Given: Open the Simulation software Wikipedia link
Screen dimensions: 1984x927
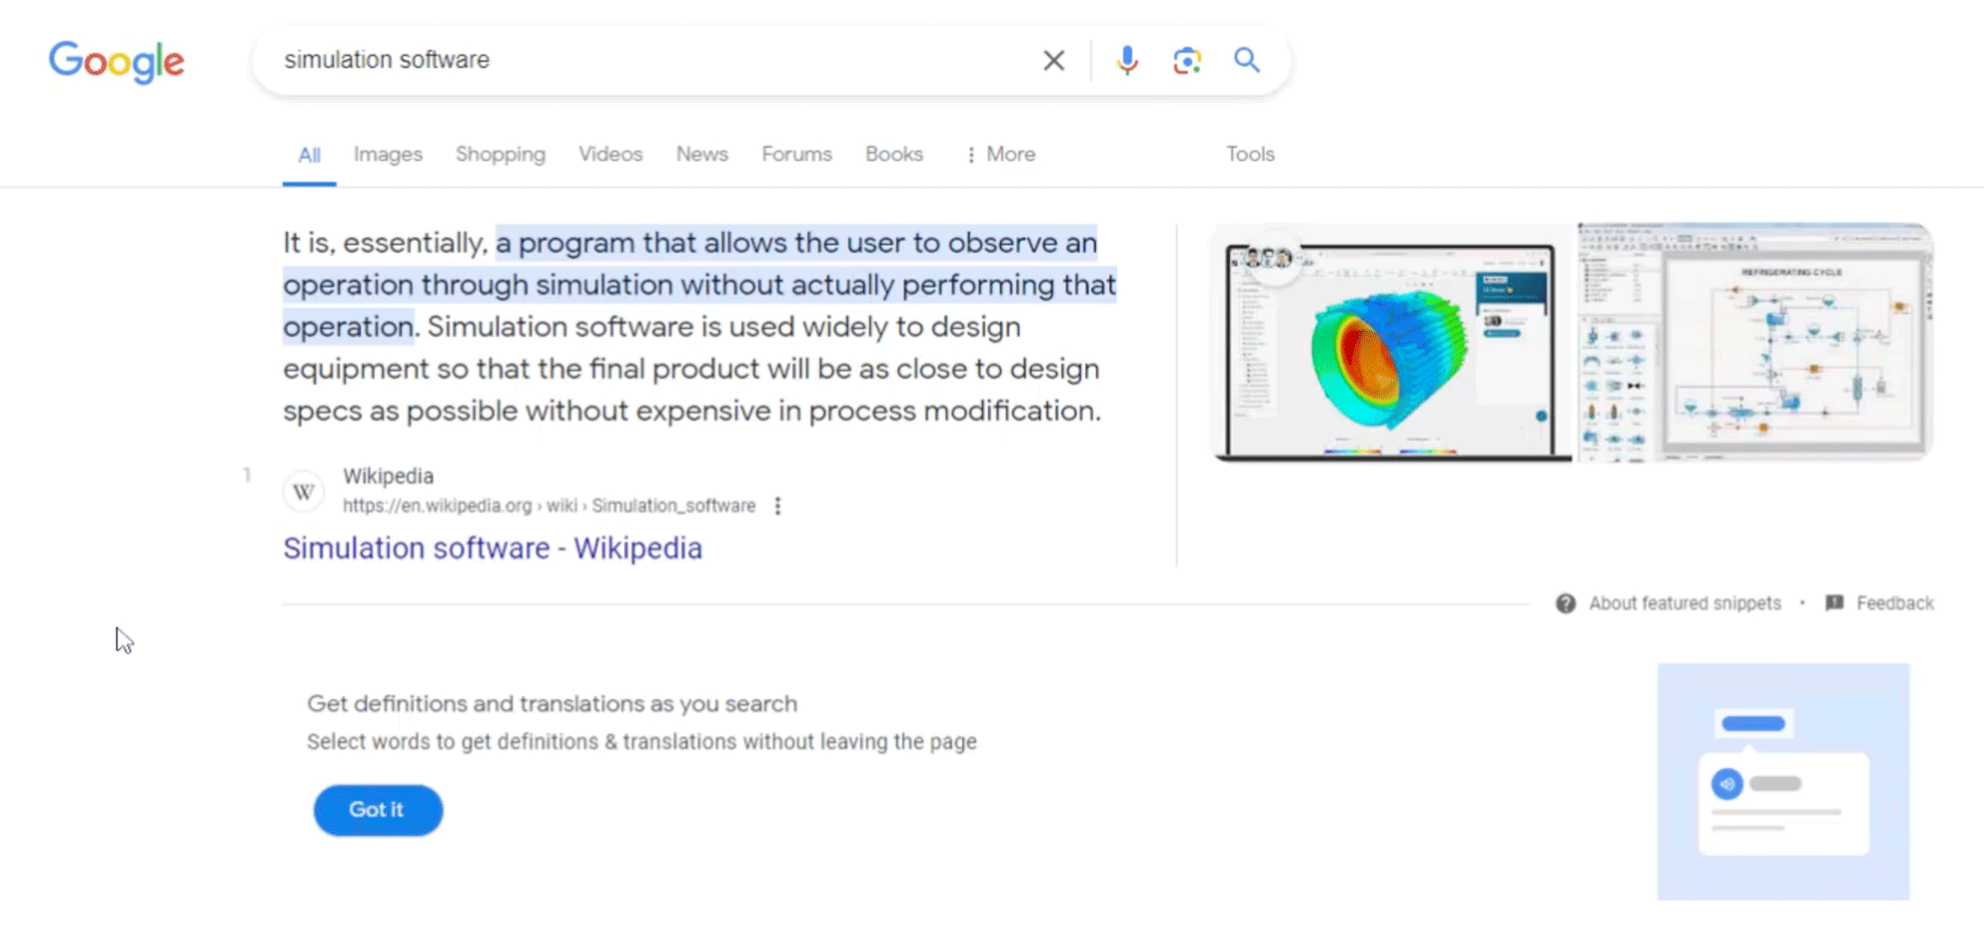Looking at the screenshot, I should click(x=493, y=547).
